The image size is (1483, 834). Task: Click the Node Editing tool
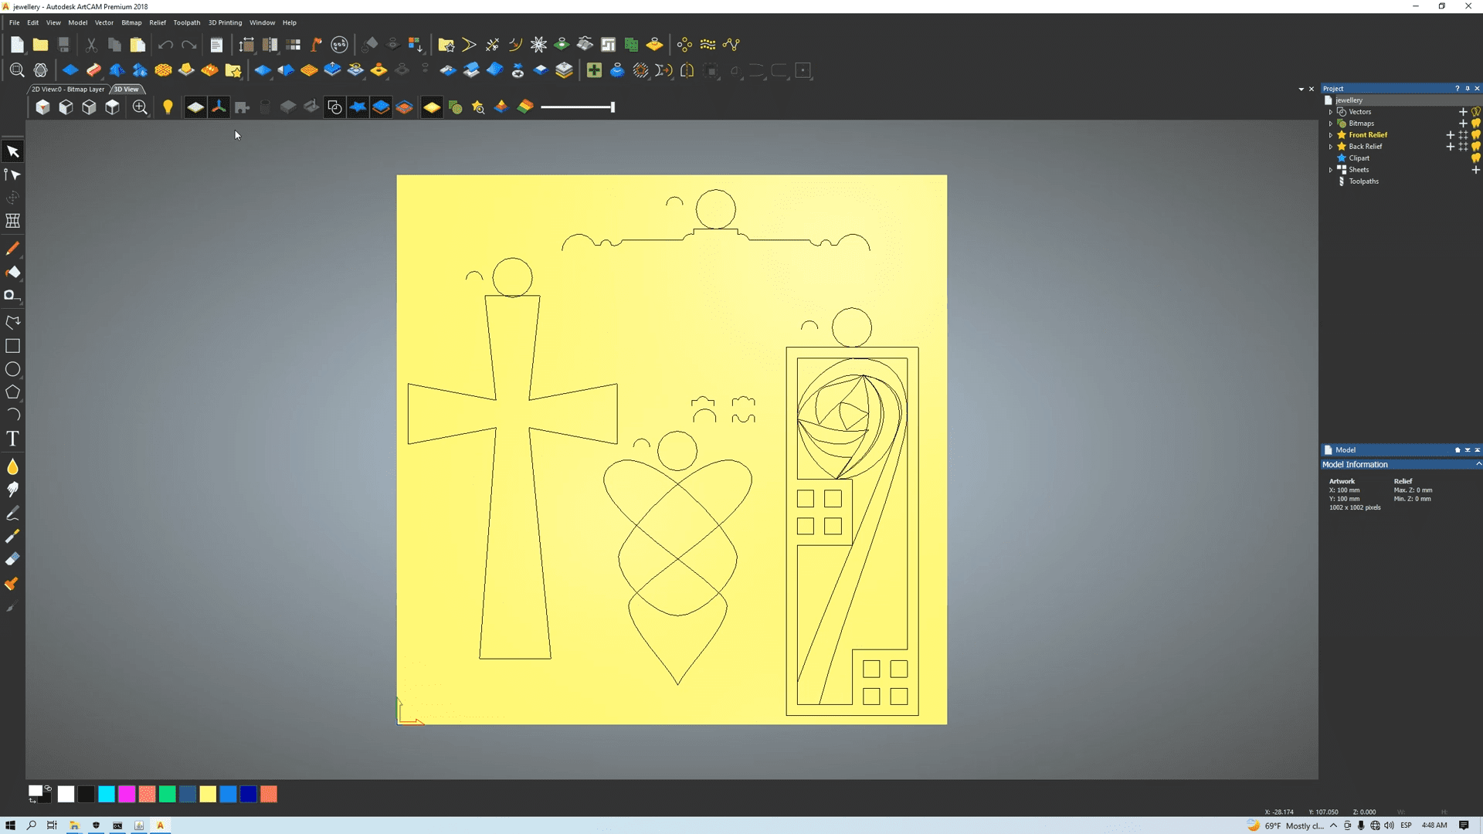12,175
